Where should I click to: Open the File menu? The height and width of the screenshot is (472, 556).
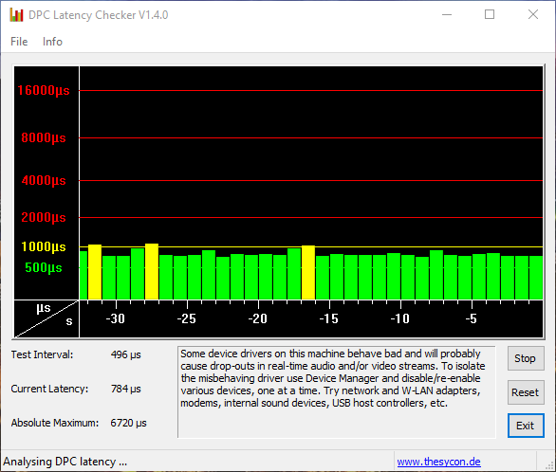[x=19, y=42]
